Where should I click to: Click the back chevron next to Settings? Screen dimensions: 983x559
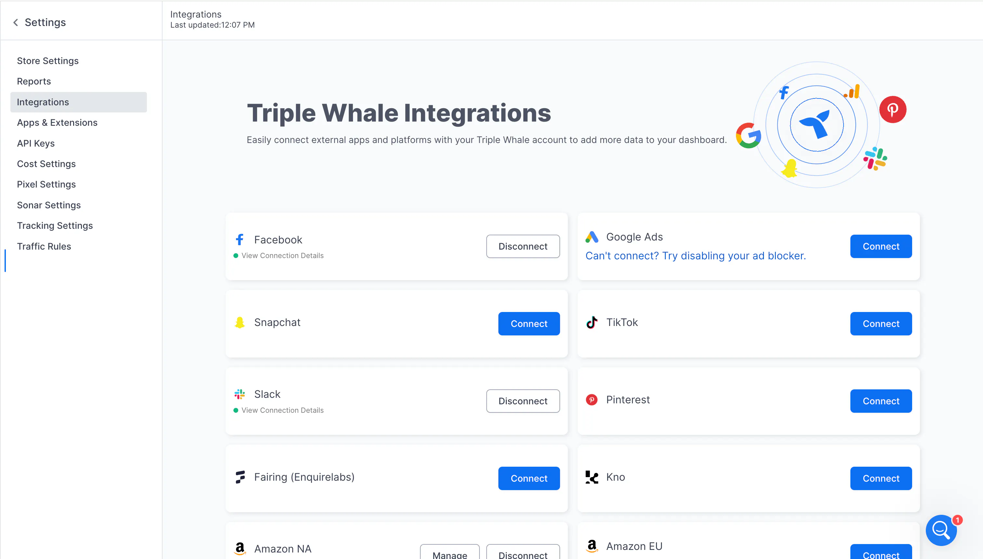coord(16,23)
